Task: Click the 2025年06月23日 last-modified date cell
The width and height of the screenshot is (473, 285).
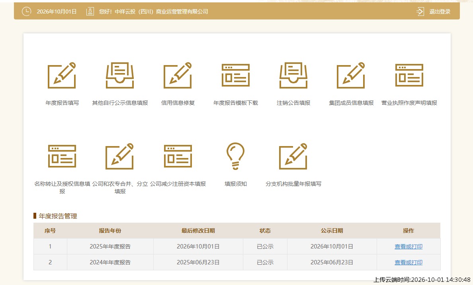Action: pos(198,262)
